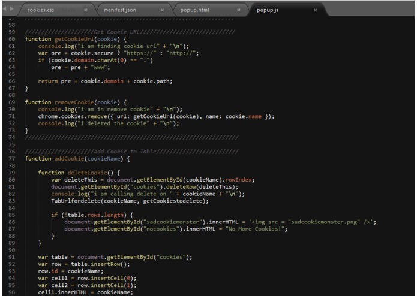Click the 'Add Cookie to Table' comment
Screen dimensions: 417x296
point(131,152)
